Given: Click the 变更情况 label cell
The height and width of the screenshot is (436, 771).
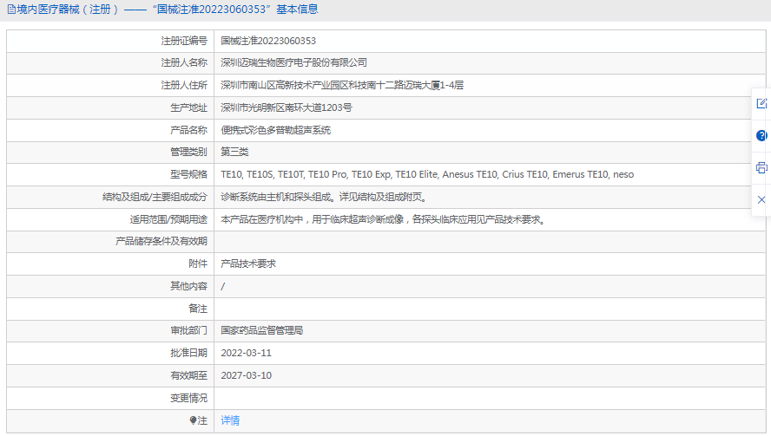Looking at the screenshot, I should 110,398.
